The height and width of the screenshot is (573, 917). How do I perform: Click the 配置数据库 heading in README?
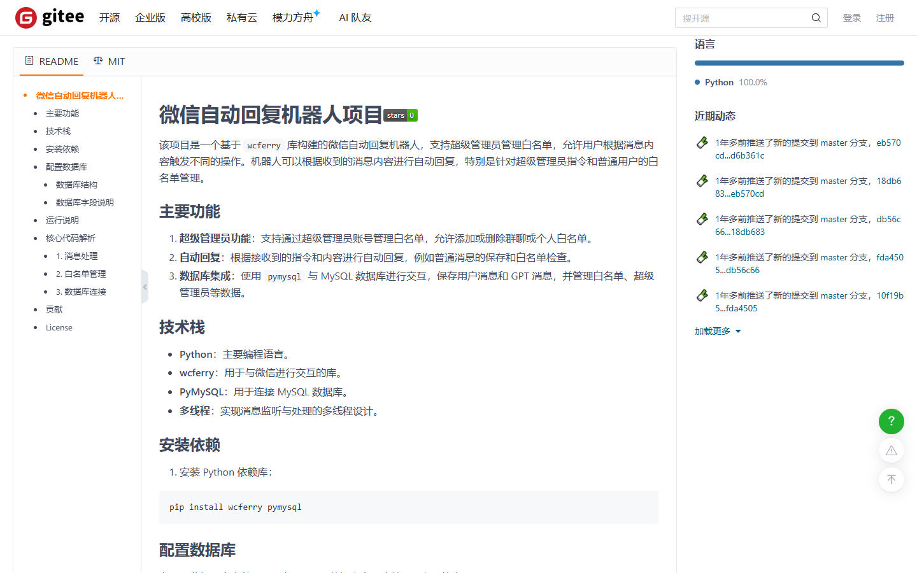(197, 550)
